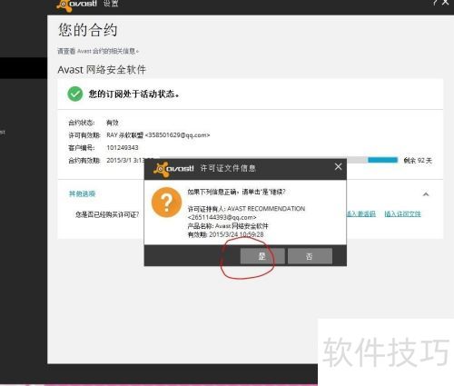Click the dialog expiry date 2015/3/24 10:59:28
The image size is (454, 386).
[236, 234]
